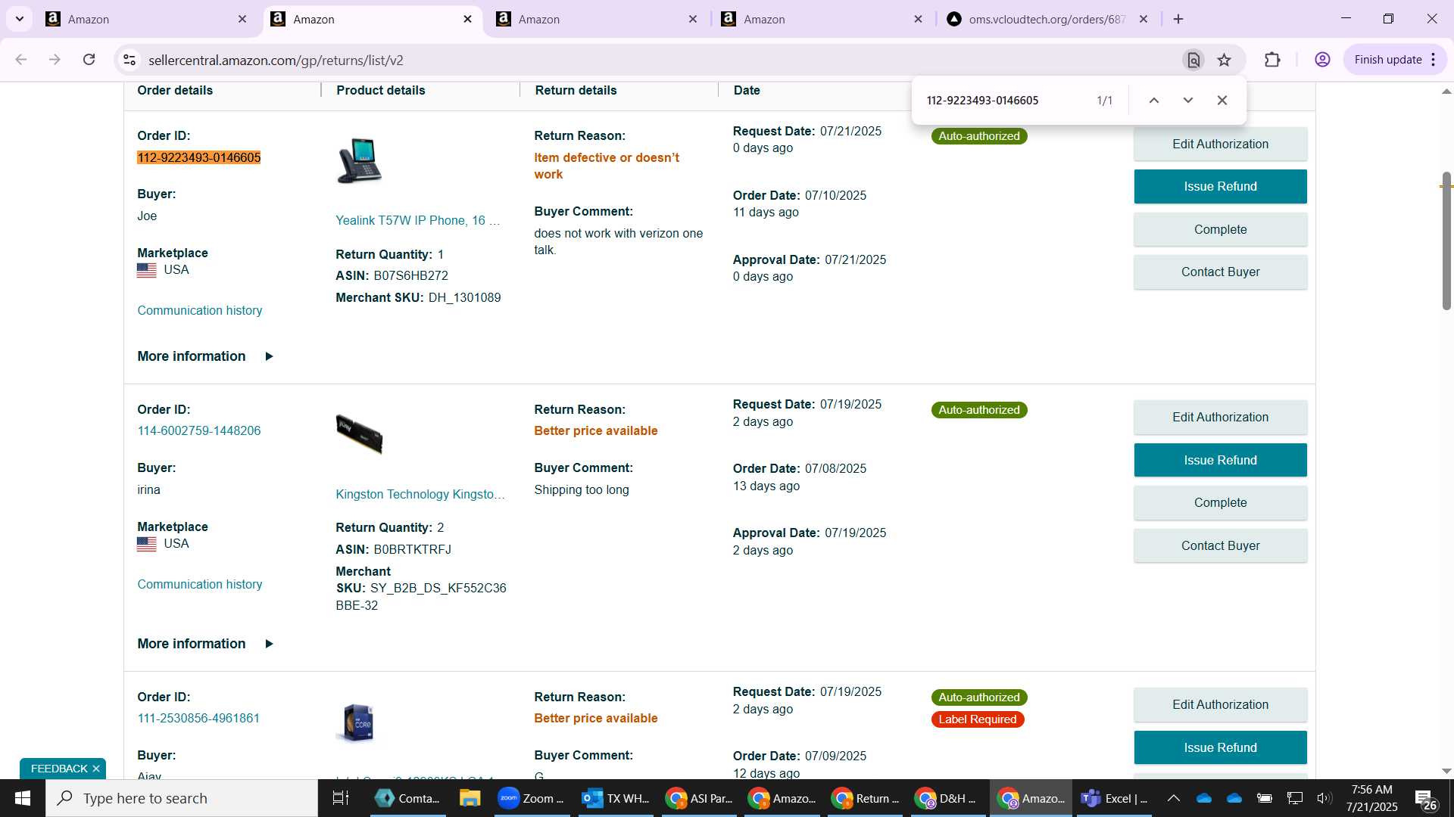Issue Refund for Yealink return
This screenshot has width=1454, height=817.
point(1220,186)
